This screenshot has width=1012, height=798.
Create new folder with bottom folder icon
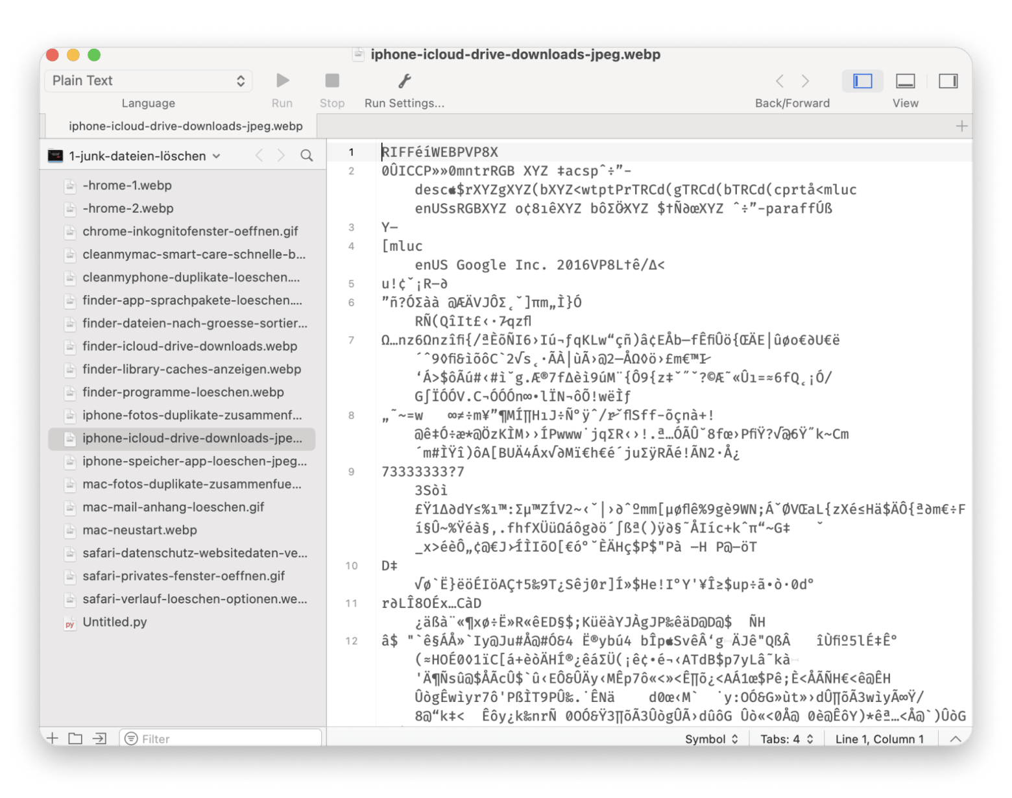75,738
